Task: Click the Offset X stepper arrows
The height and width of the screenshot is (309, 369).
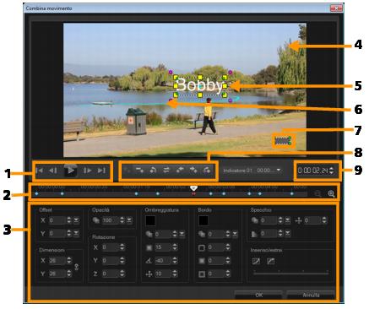Action: [x=69, y=220]
